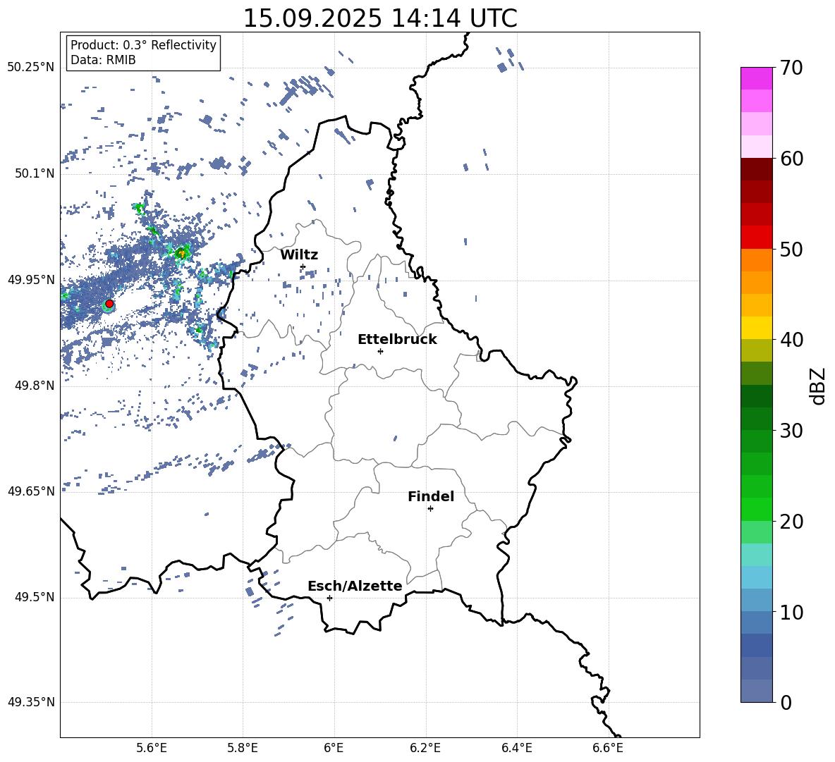Screen dimensions: 835x762
Task: Click the 'Data: RMIB' text
Action: pos(103,60)
